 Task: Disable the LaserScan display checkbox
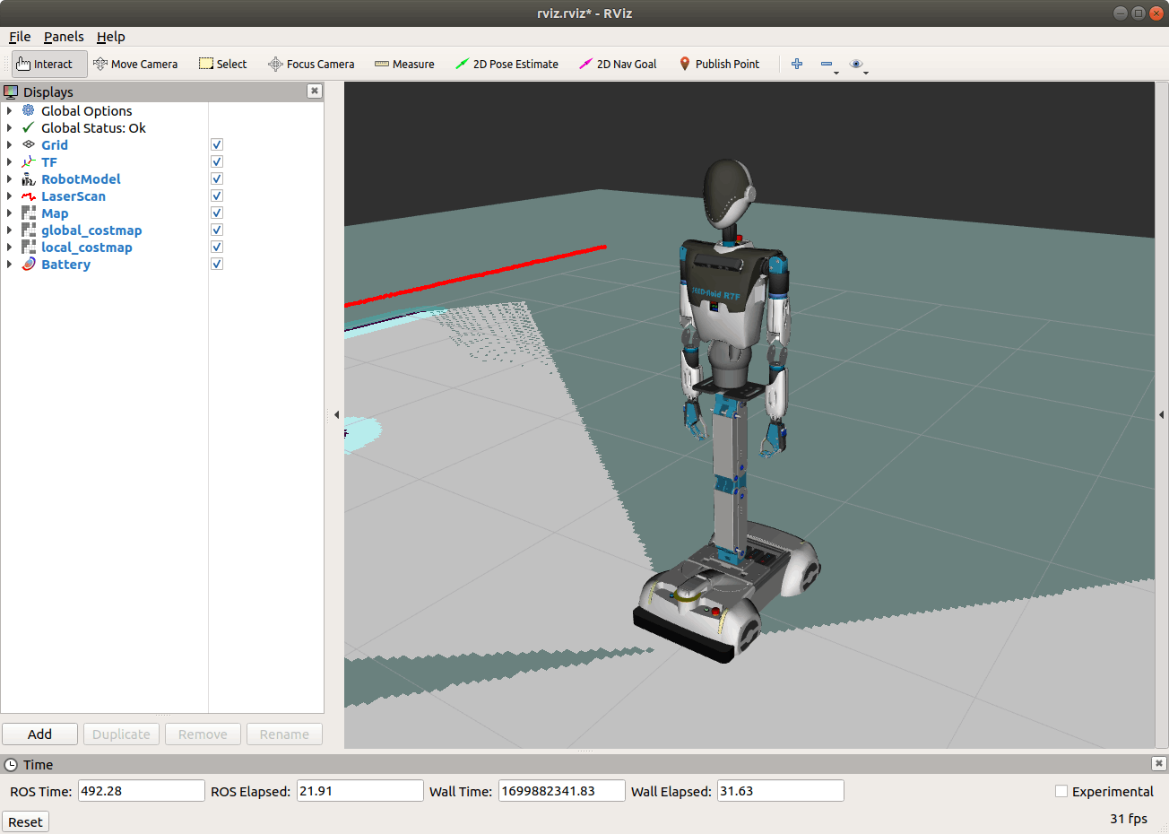(217, 196)
